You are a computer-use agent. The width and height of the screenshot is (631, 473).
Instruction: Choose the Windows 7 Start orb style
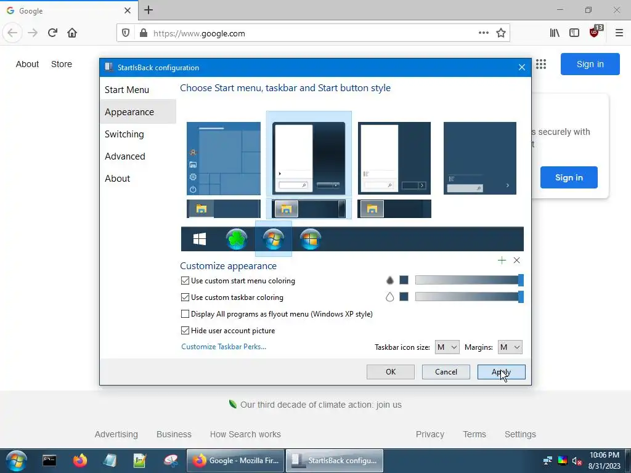(273, 239)
